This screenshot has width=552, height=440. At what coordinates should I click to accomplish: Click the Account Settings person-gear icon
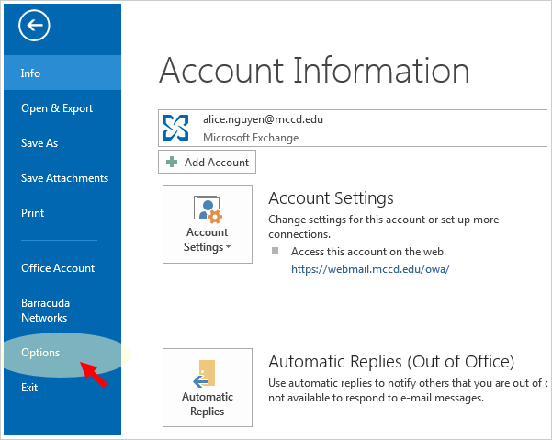[x=208, y=209]
